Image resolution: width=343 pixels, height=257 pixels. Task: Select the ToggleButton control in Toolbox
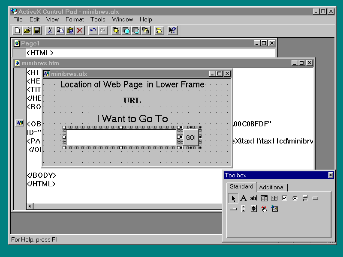pyautogui.click(x=305, y=198)
